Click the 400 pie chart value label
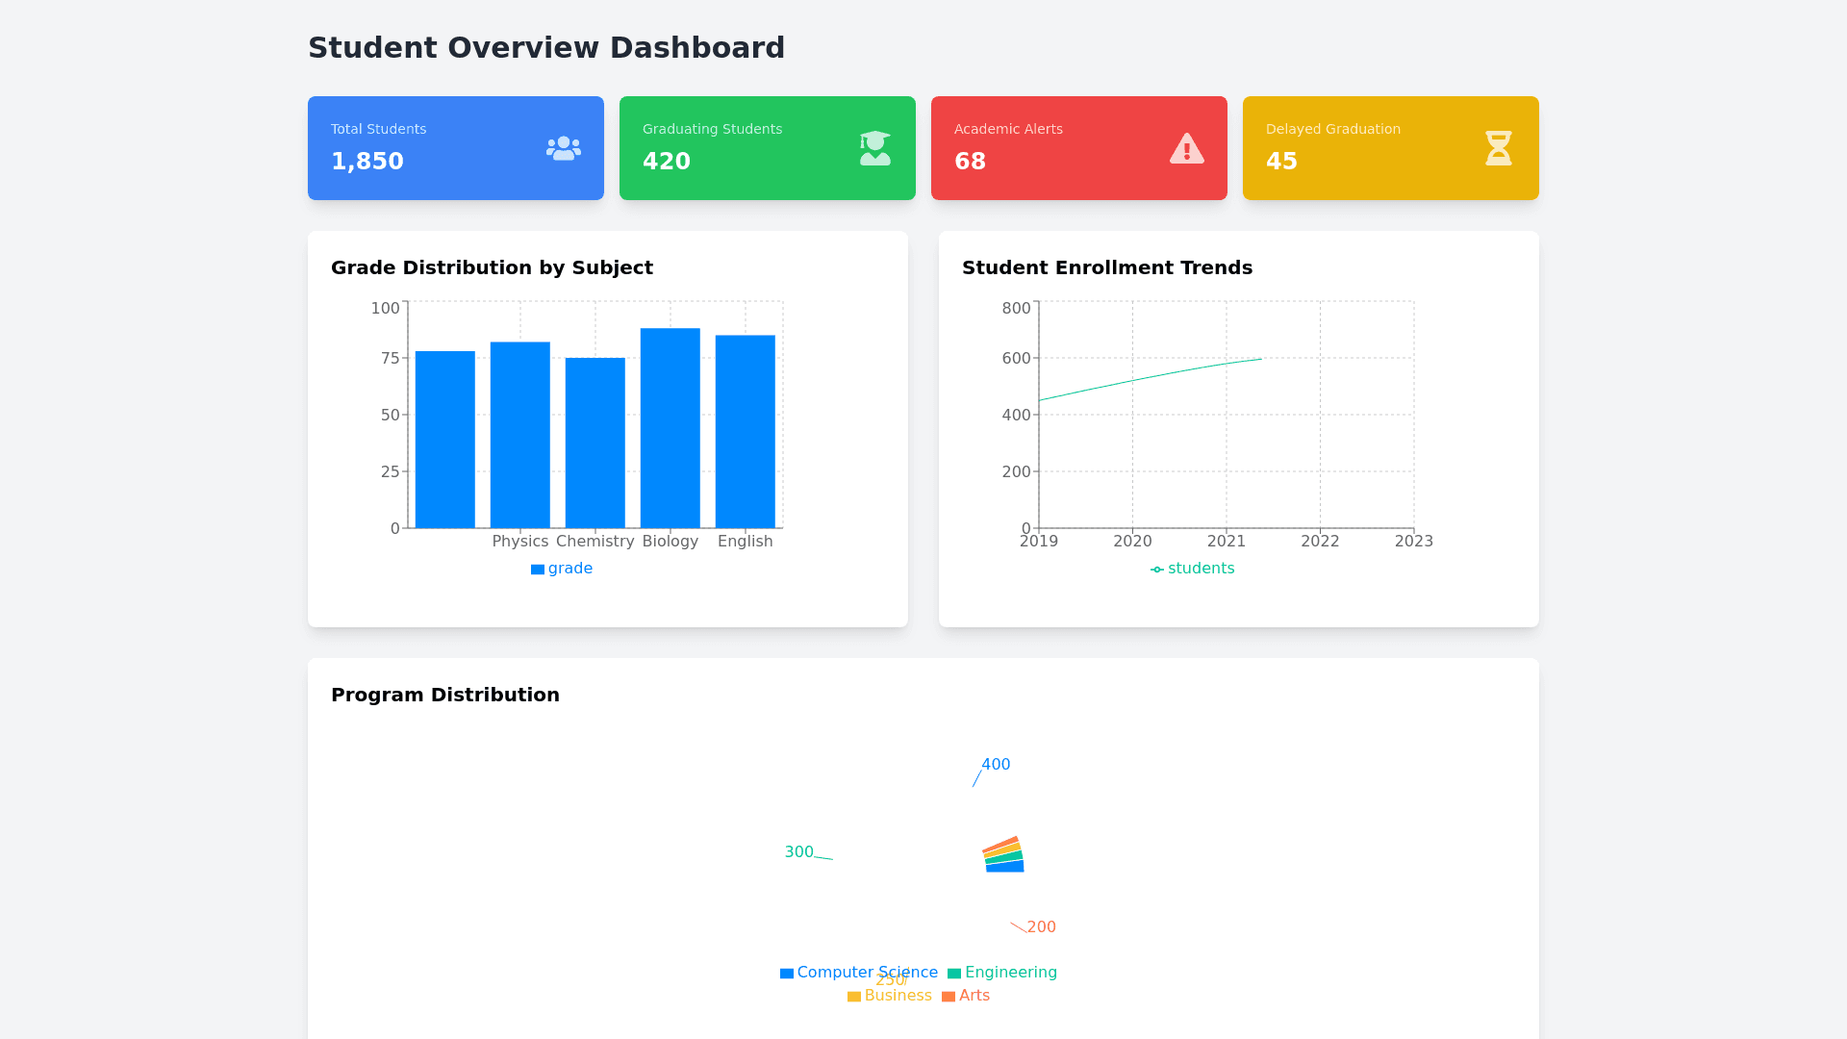1847x1039 pixels. click(996, 765)
